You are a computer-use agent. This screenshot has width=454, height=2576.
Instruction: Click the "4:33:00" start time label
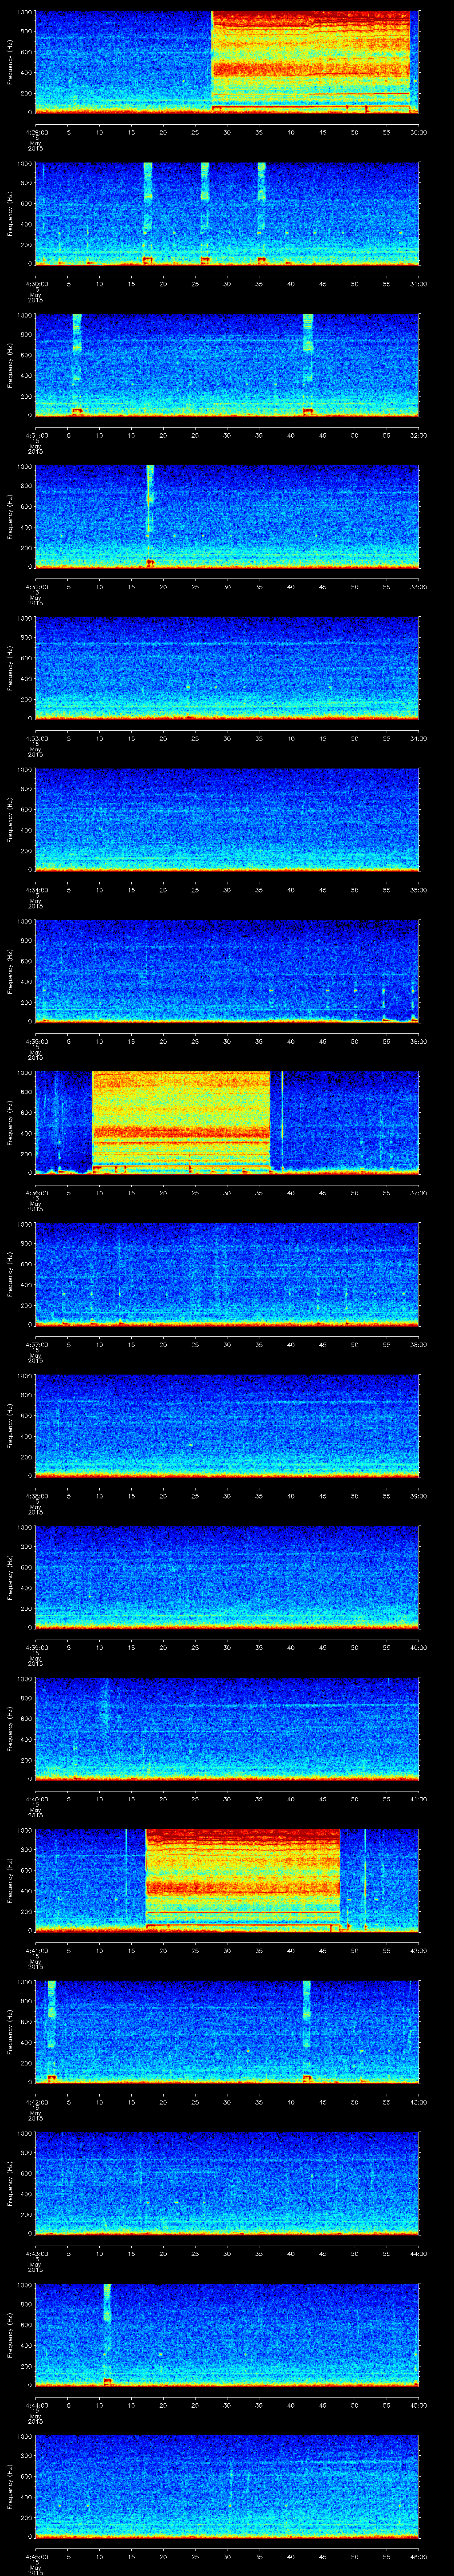36,738
